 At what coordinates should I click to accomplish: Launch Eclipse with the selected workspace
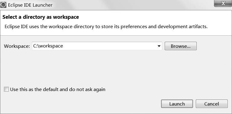(x=177, y=104)
